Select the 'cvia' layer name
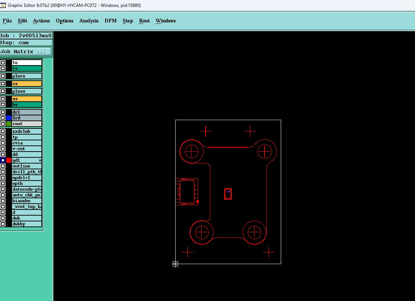415x301 pixels. [27, 143]
